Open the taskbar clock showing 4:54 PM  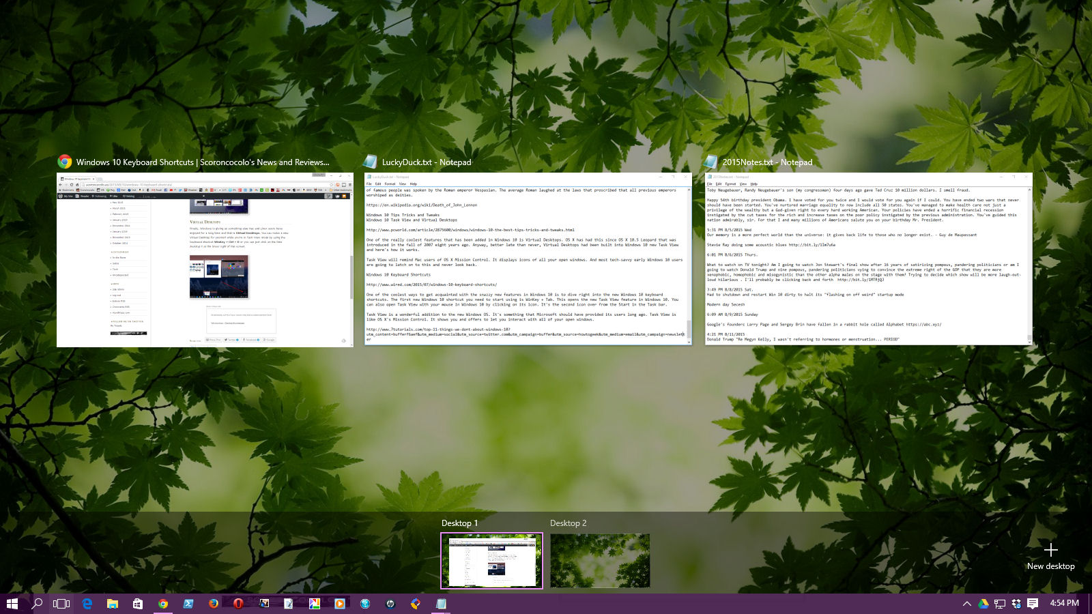[x=1064, y=603]
